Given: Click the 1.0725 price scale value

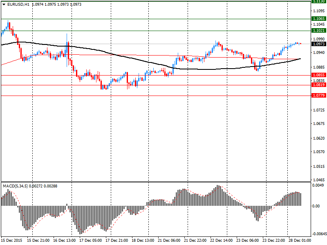Looking at the screenshot, I should point(319,110).
